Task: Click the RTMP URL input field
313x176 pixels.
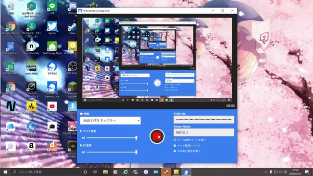Action: (x=204, y=120)
